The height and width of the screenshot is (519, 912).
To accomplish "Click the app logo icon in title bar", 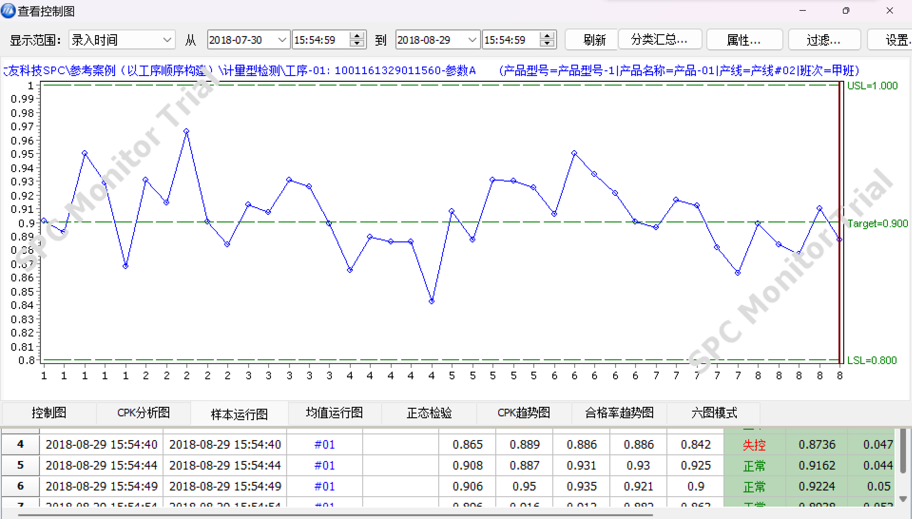I will [x=8, y=11].
